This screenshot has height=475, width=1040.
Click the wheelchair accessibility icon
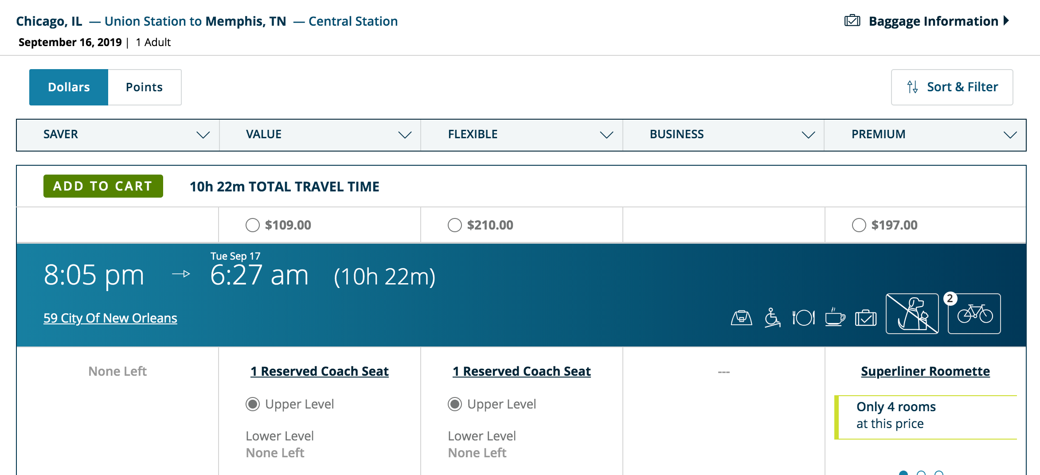click(x=772, y=318)
